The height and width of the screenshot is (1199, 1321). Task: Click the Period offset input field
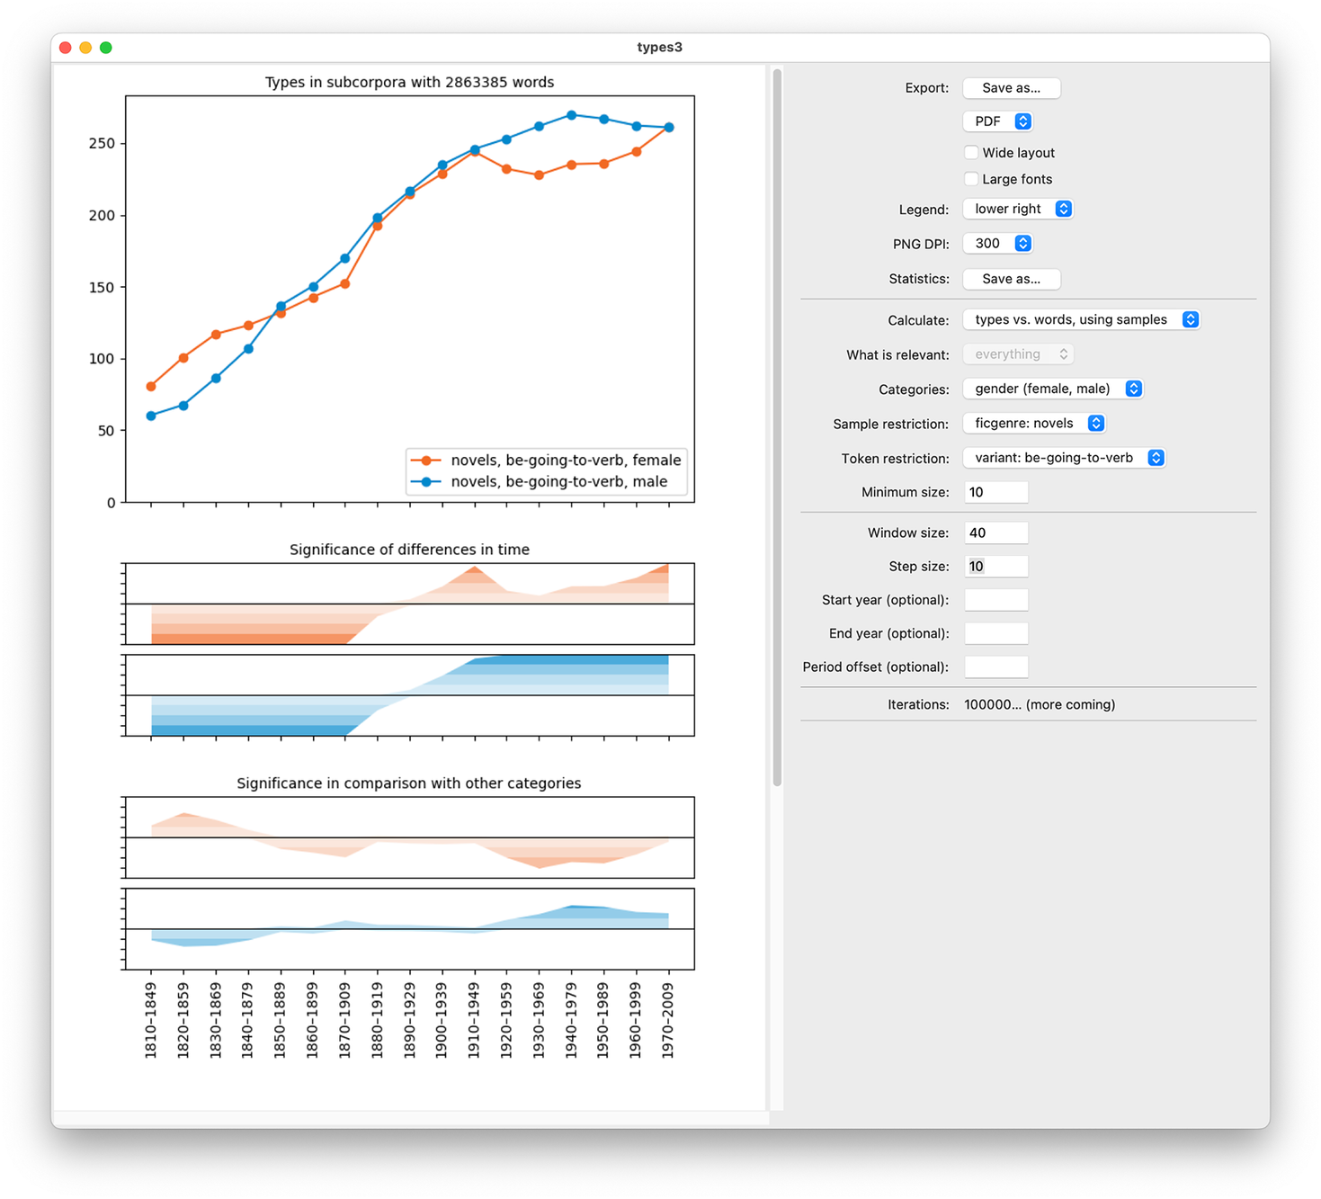click(996, 667)
